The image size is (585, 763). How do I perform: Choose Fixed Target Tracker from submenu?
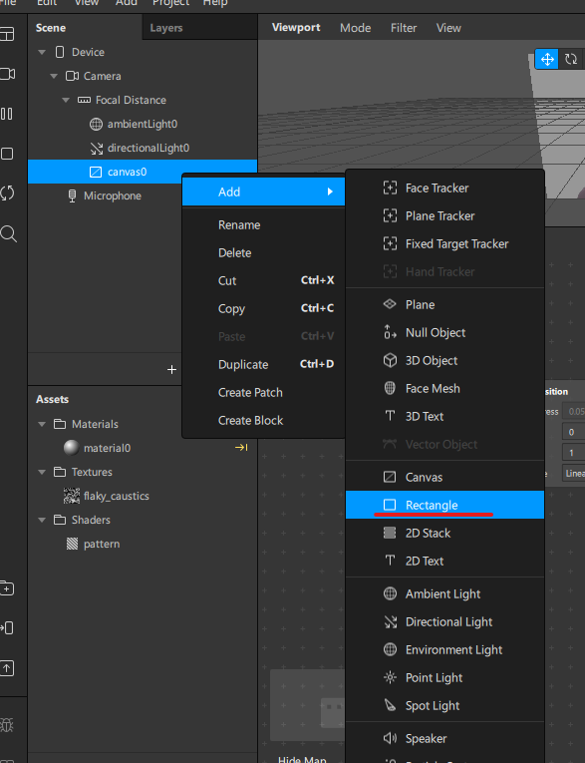tap(444, 243)
